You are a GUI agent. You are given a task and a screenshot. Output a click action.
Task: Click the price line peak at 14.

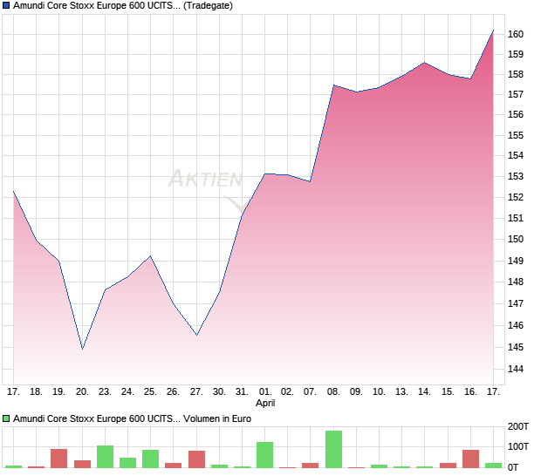[424, 63]
